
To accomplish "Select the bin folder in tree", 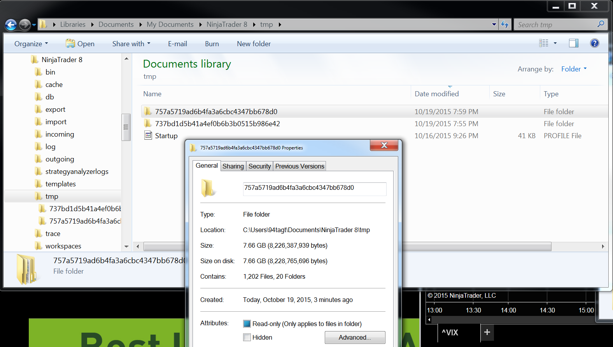I will tap(50, 72).
